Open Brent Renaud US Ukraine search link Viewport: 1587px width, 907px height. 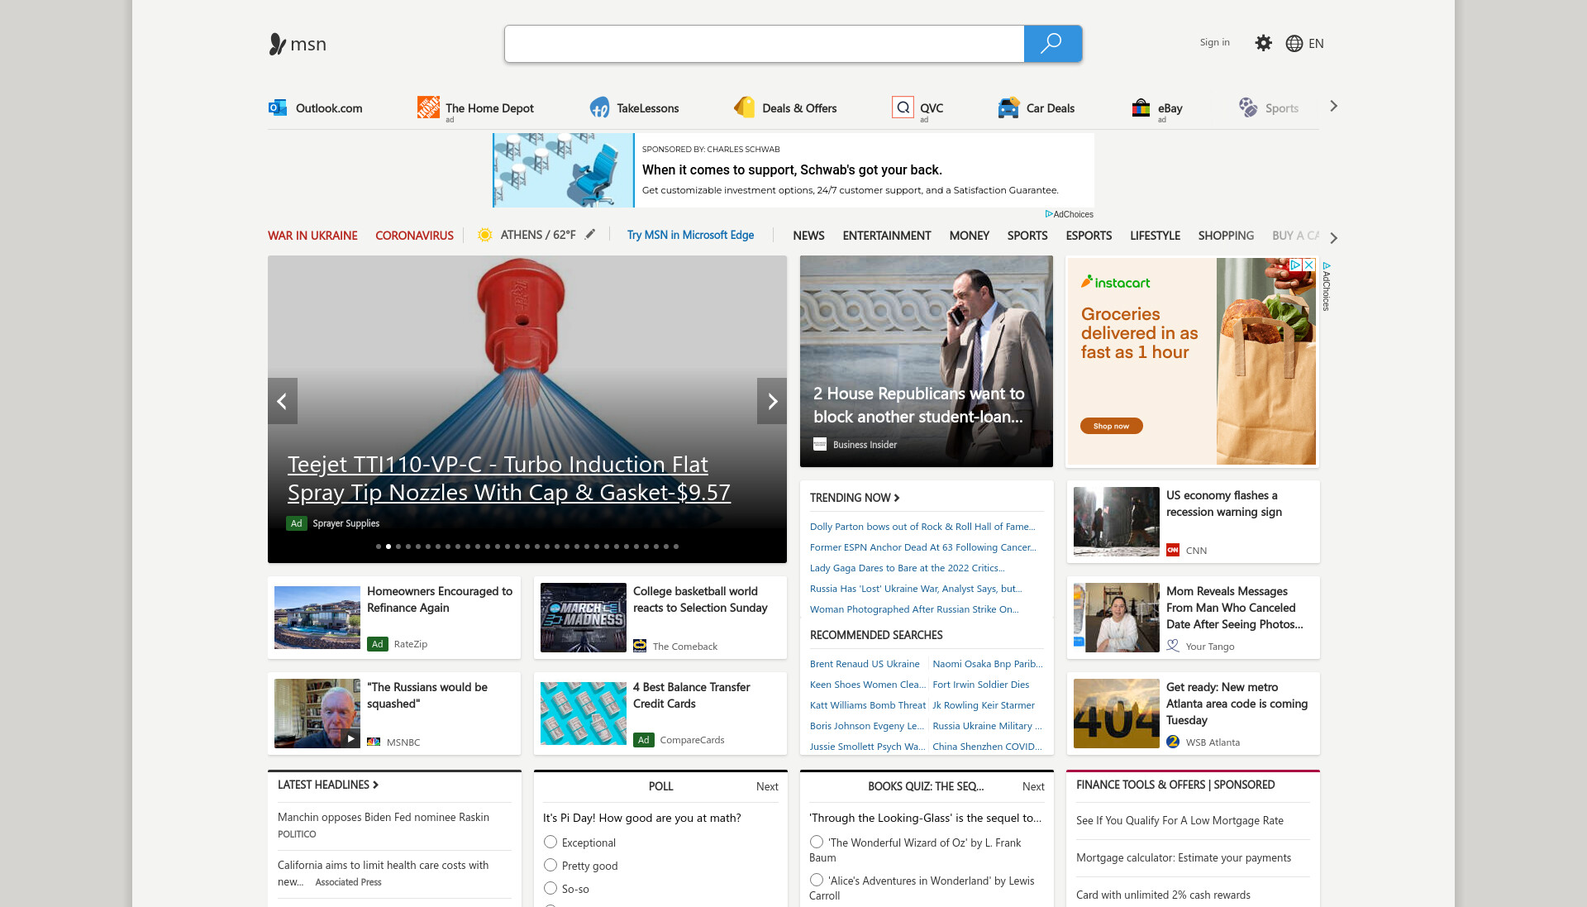pyautogui.click(x=865, y=664)
